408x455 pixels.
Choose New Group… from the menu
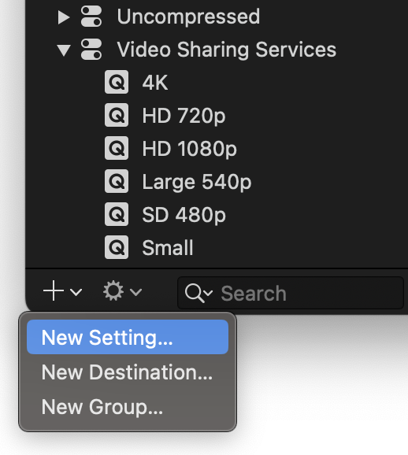point(128,407)
